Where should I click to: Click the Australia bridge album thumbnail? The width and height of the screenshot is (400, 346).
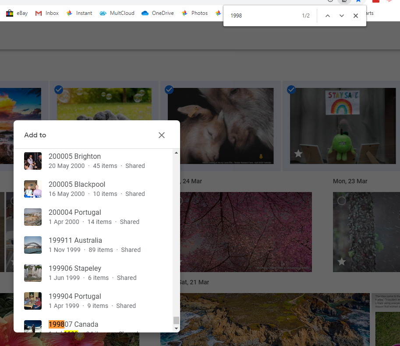(x=33, y=245)
